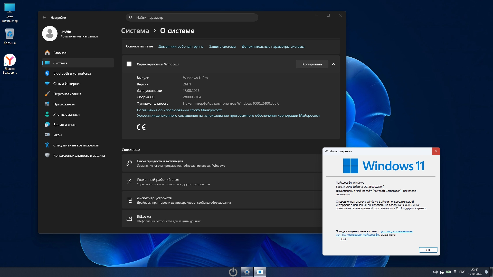Go to Учетные записи settings
The image size is (493, 277).
[78, 114]
